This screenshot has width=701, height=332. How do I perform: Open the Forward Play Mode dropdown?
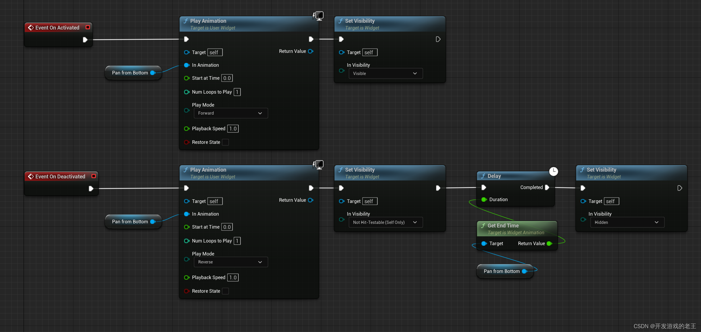click(x=230, y=113)
